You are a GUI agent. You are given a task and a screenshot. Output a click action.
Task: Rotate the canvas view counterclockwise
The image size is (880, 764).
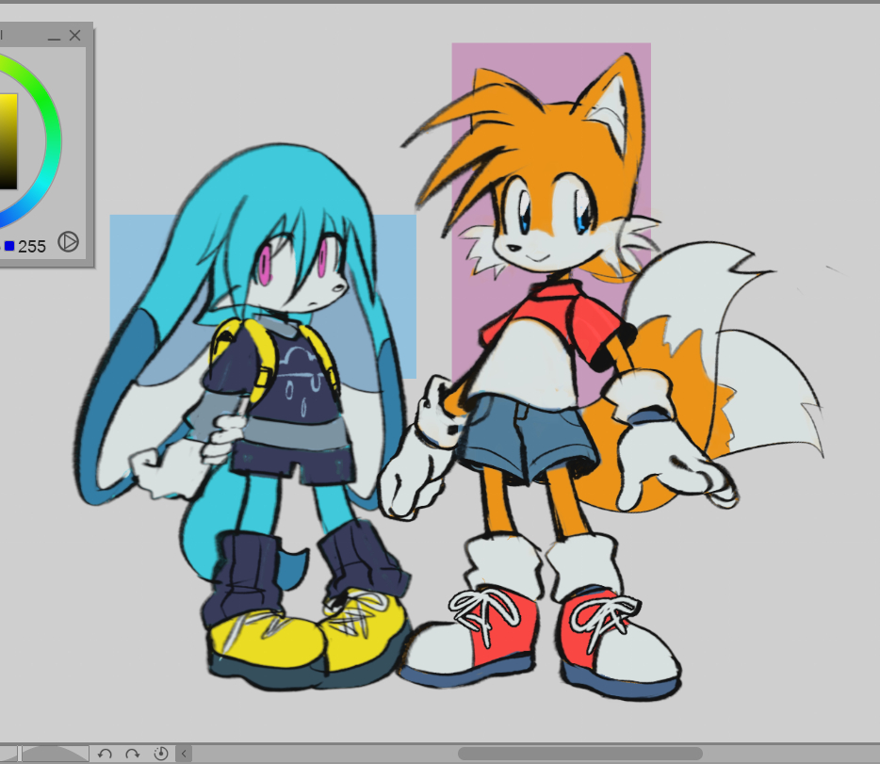pos(106,754)
